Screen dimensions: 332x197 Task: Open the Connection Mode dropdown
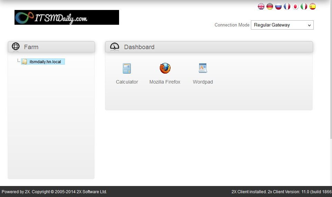282,25
